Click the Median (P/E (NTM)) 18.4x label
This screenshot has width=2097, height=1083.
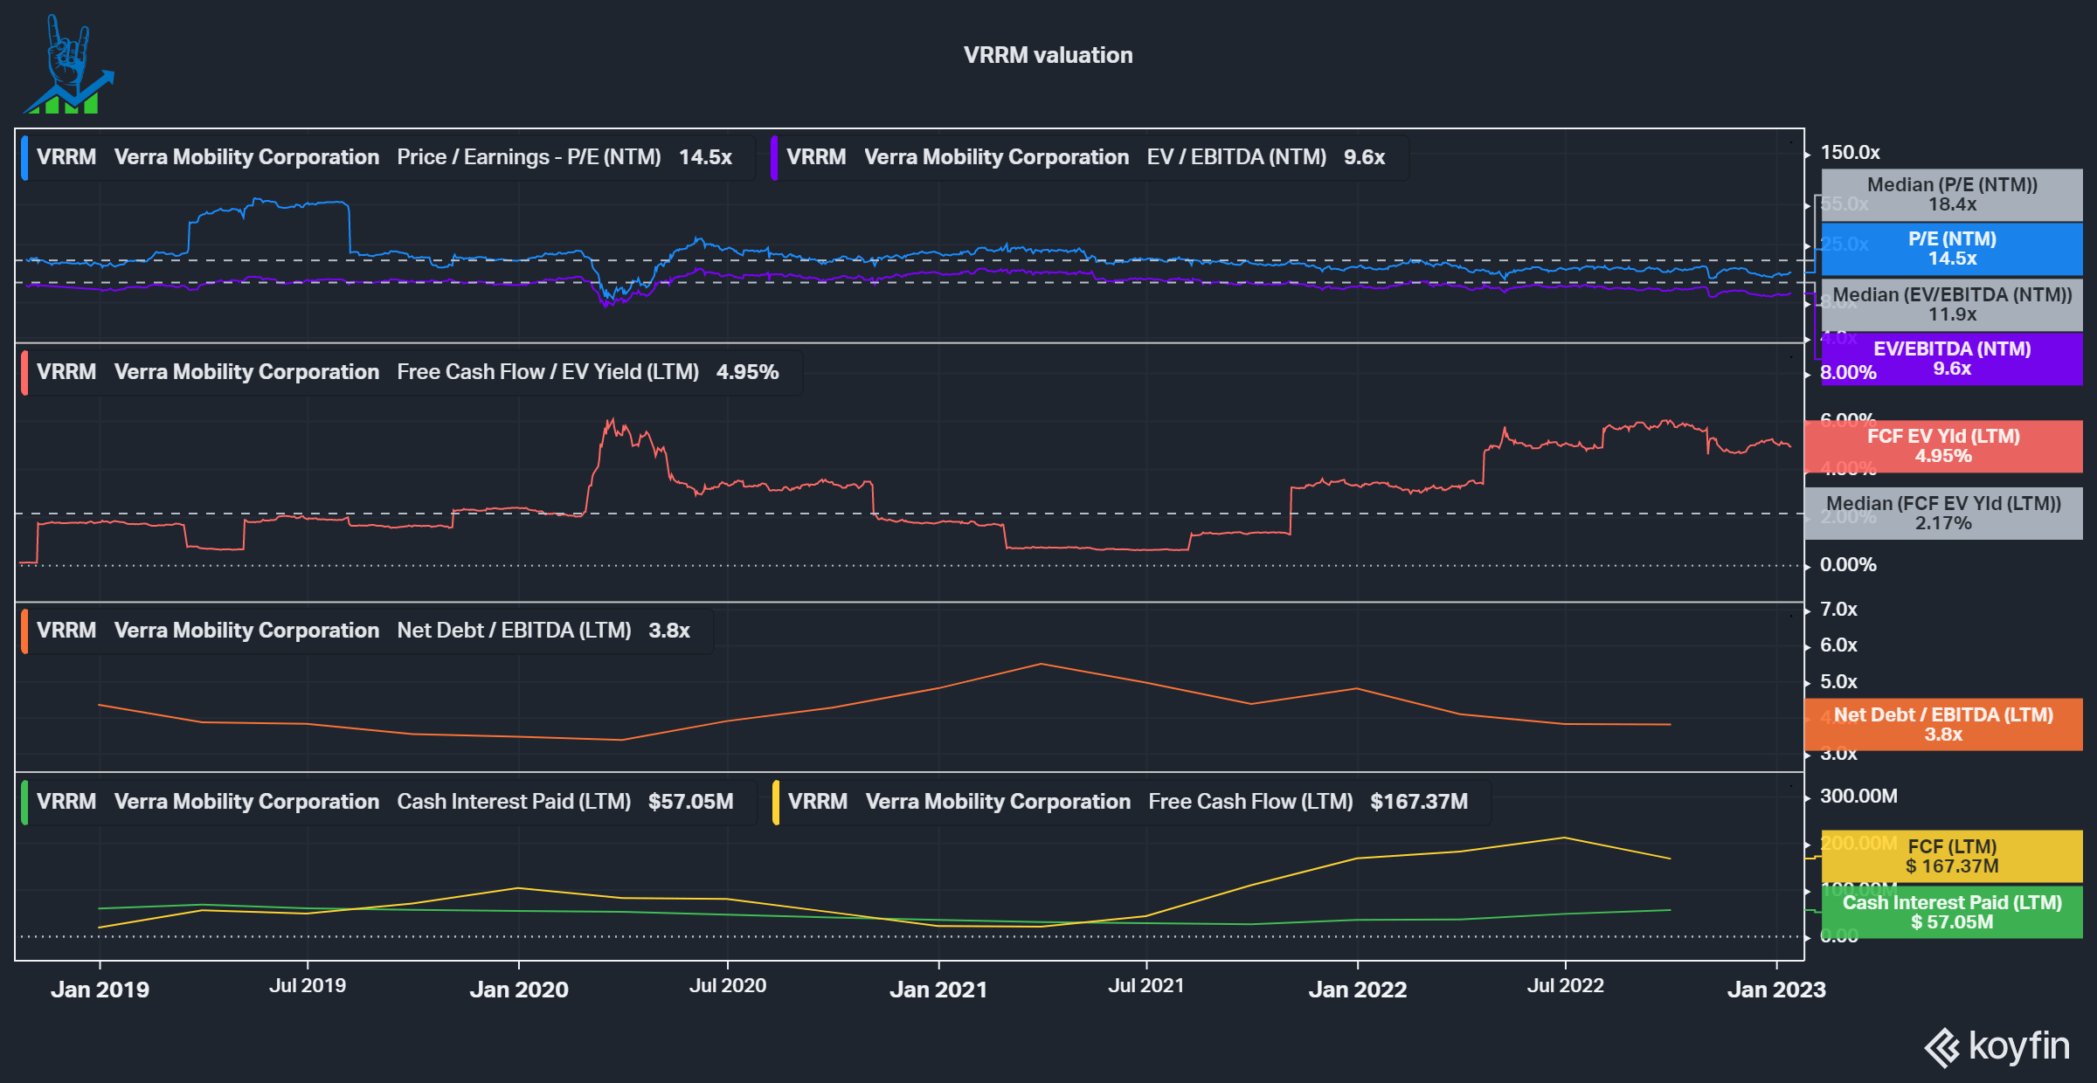1951,195
